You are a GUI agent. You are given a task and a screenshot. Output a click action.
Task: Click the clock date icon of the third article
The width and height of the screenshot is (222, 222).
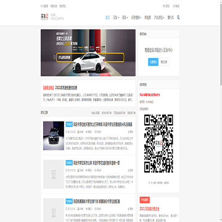(x=67, y=209)
